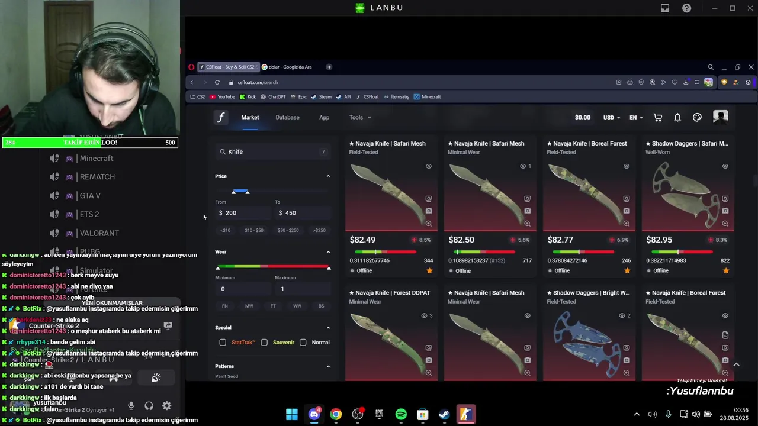Select the $50 - $250 price preset
Image resolution: width=758 pixels, height=426 pixels.
(x=288, y=230)
